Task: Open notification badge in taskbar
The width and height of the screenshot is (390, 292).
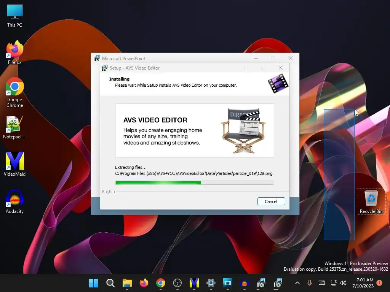Action: pos(379,283)
